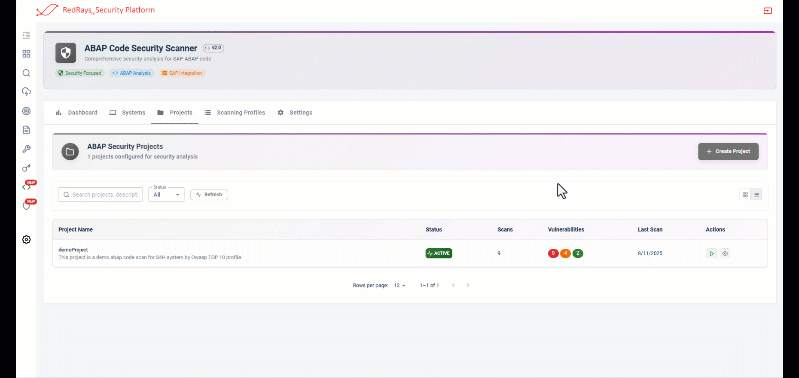Viewport: 799px width, 378px height.
Task: Click the demoProject name
Action: pyautogui.click(x=73, y=250)
